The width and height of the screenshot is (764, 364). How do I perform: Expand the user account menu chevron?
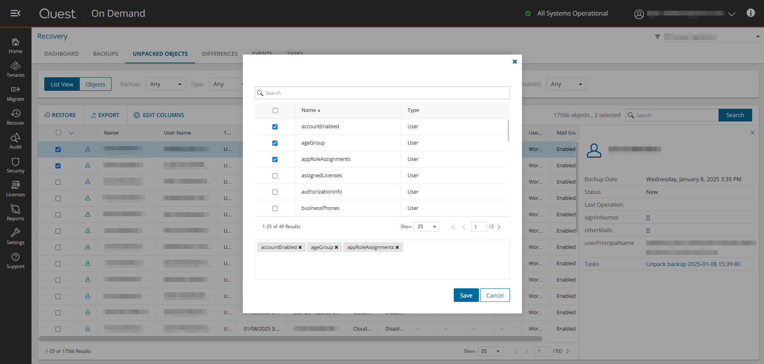tap(731, 14)
